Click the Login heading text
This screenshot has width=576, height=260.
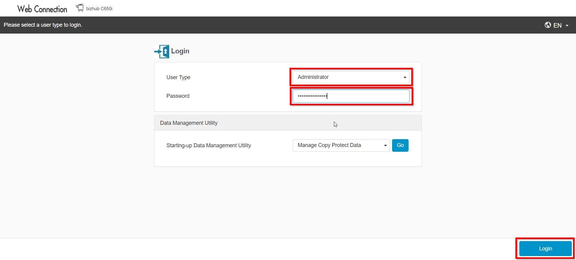pos(180,51)
